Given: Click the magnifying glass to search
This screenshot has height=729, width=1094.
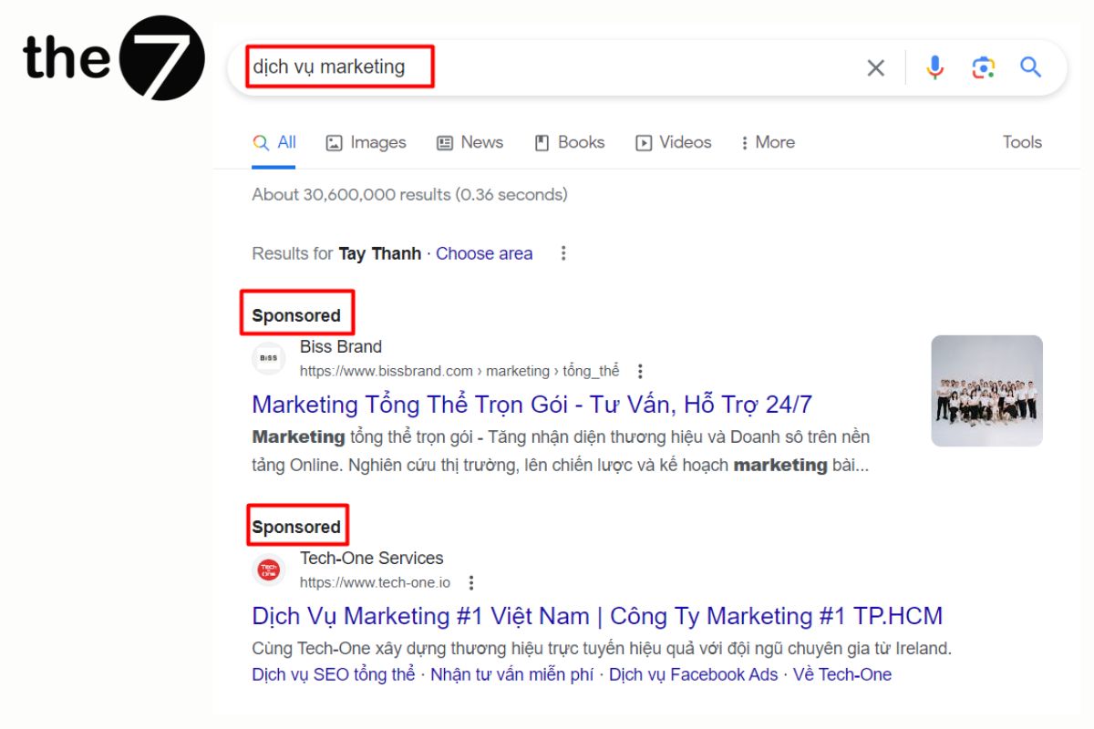Looking at the screenshot, I should tap(1031, 67).
